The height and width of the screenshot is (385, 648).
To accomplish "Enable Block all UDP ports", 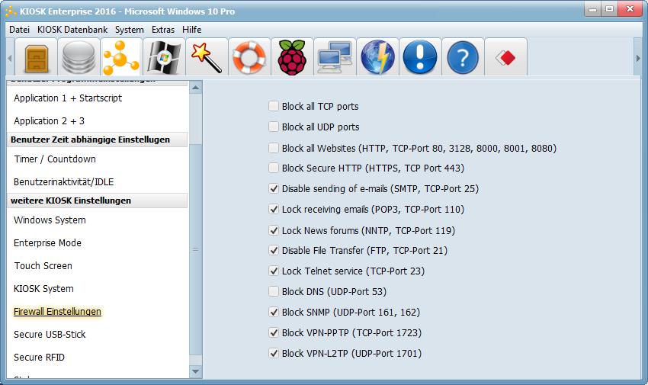I will (x=274, y=127).
